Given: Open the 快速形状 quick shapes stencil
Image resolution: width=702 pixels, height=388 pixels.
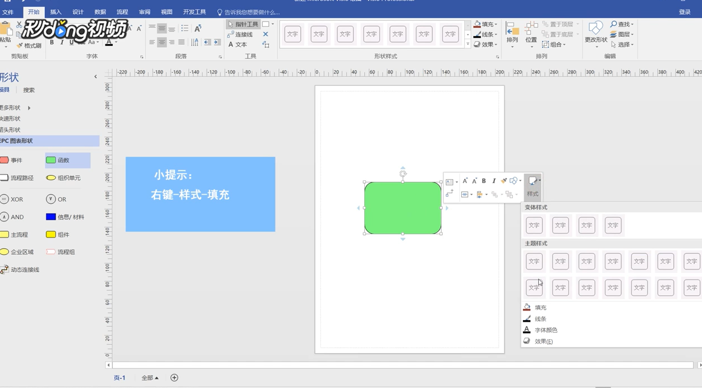Looking at the screenshot, I should pos(10,119).
